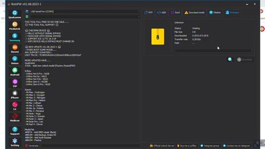
Task: Open the Android sidebar module
Action: [15, 72]
